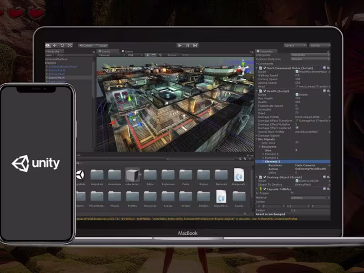
Task: Select the Move transform tool
Action: (55, 45)
